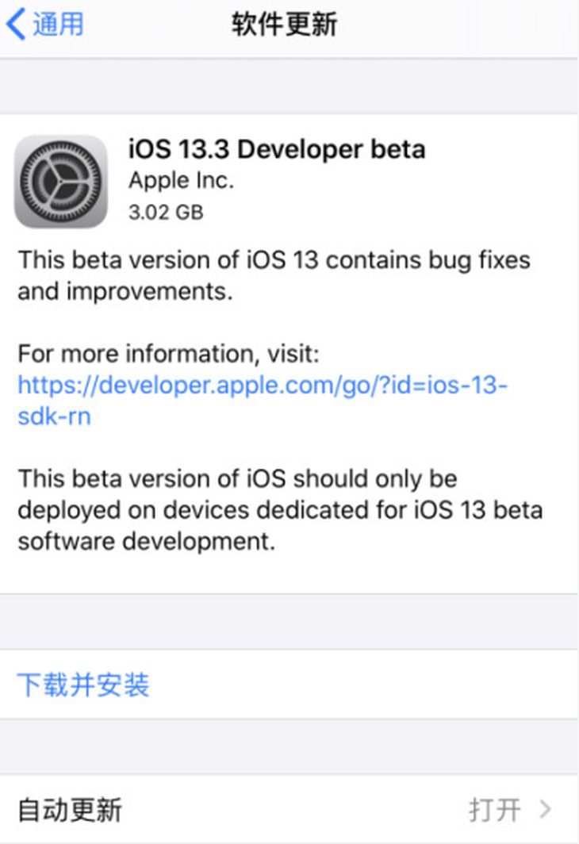Image resolution: width=579 pixels, height=844 pixels.
Task: Click the Apple Inc. publisher text
Action: click(181, 181)
